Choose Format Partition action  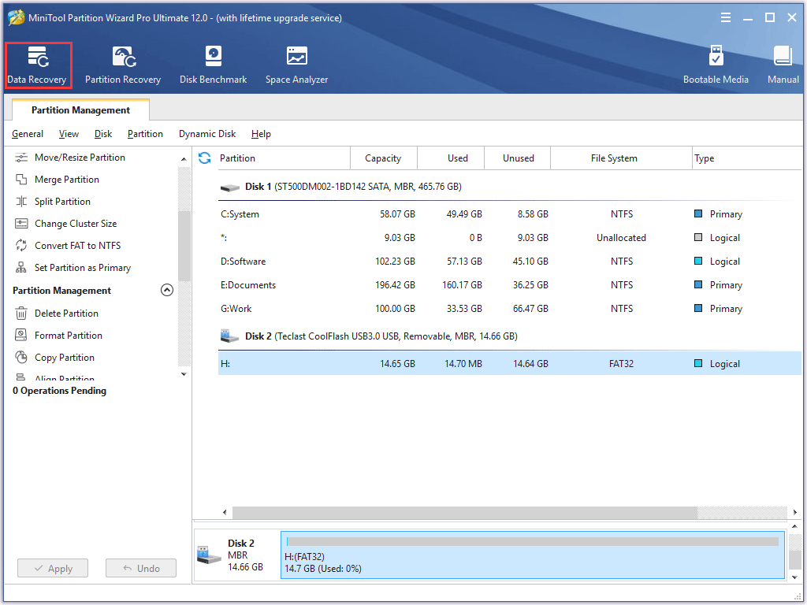69,336
